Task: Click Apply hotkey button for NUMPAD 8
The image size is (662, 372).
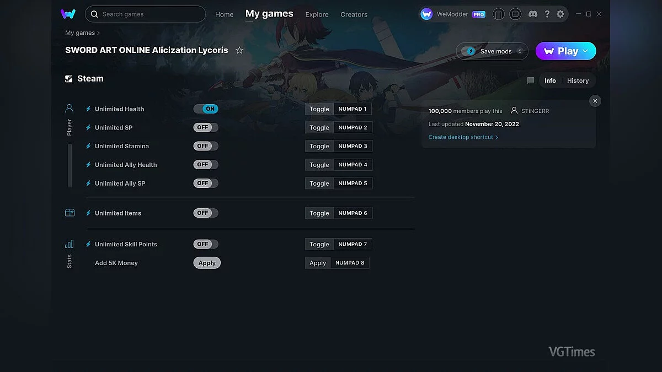Action: pos(318,263)
